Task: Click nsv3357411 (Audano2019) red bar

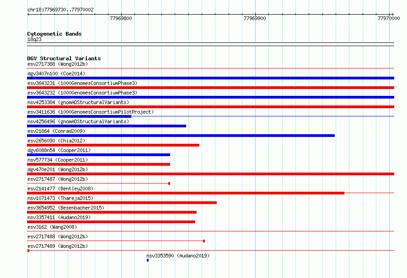Action: [111, 222]
